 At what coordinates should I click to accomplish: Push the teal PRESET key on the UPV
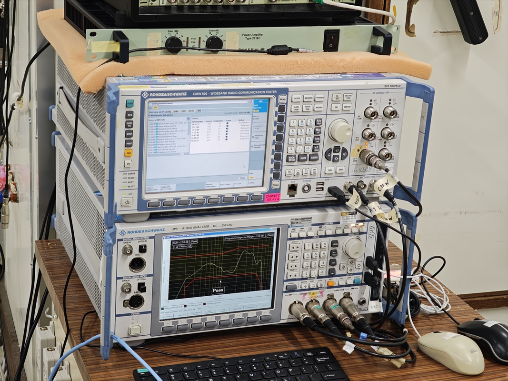tap(357, 281)
